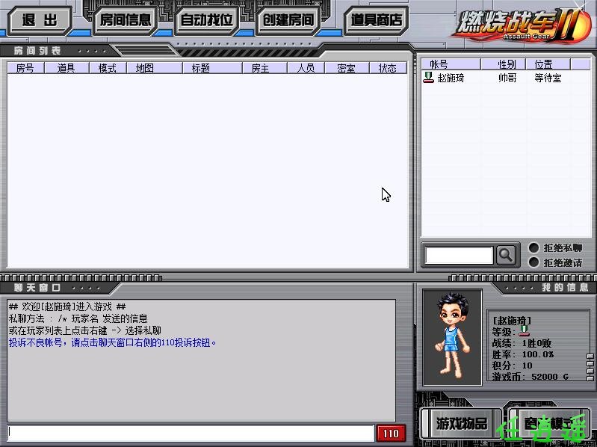
Task: Click 帅哥 gender cell for 赵施琦
Action: pyautogui.click(x=507, y=78)
